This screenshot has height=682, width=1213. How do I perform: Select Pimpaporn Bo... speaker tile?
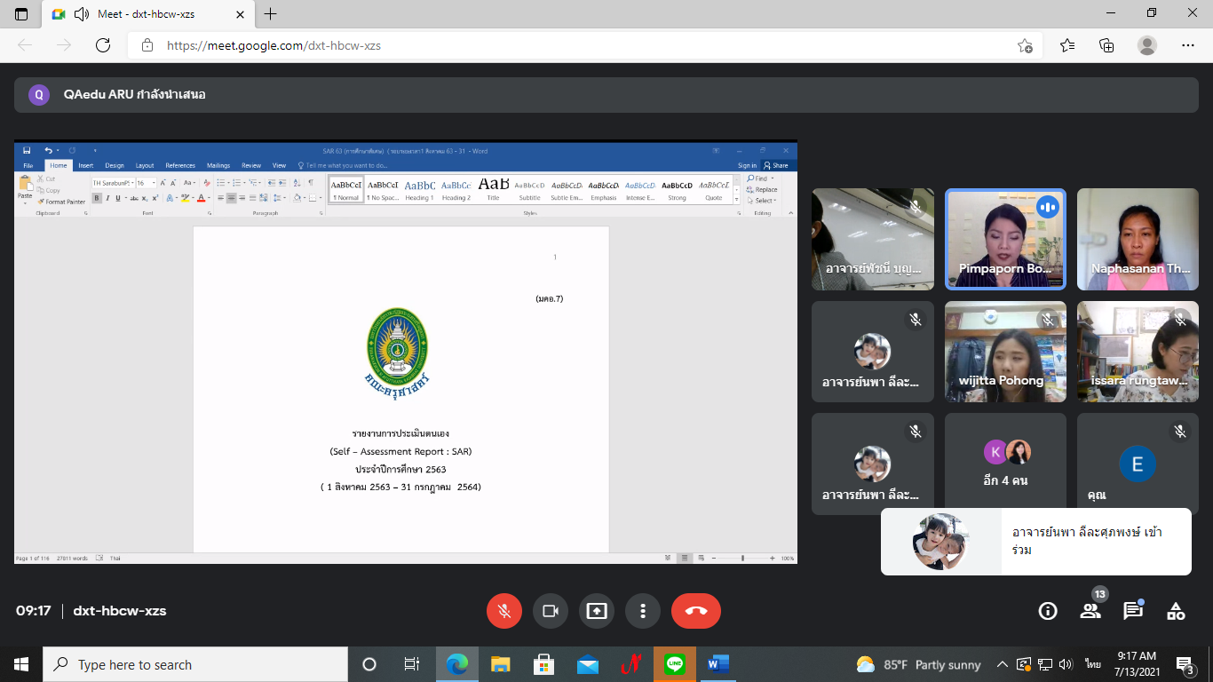click(x=1005, y=239)
